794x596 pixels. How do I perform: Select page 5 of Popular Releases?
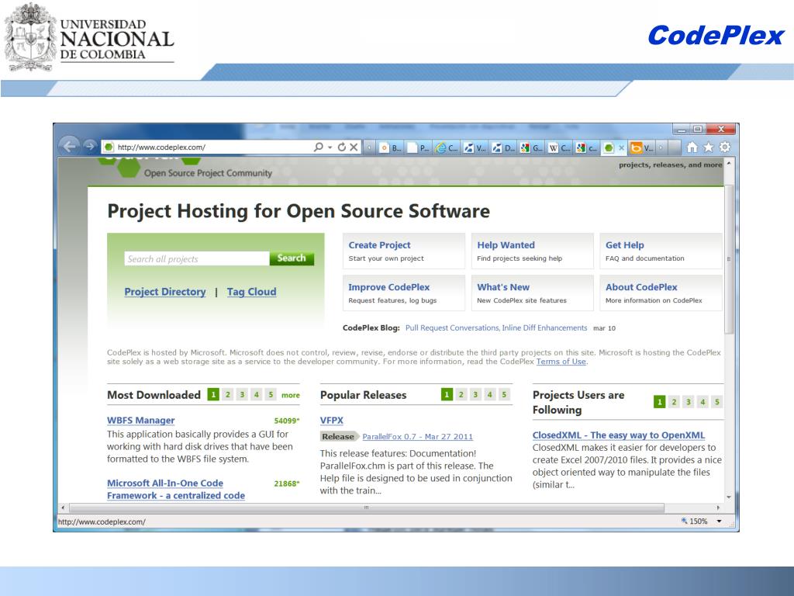point(504,394)
